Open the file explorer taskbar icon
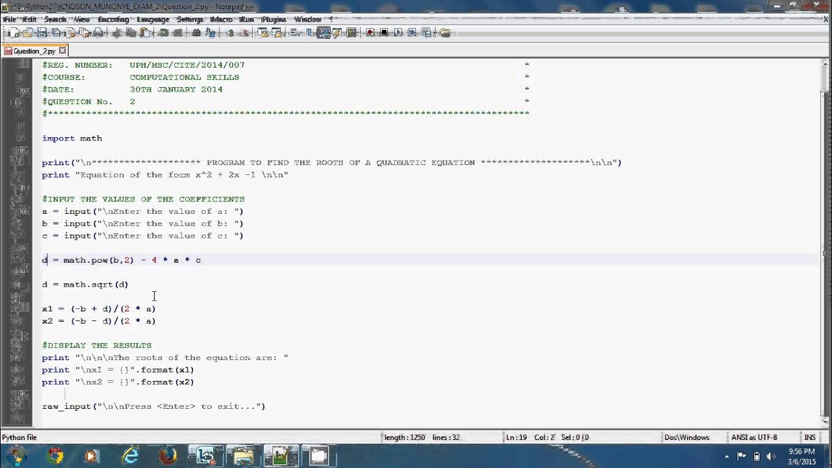The width and height of the screenshot is (832, 468). (243, 456)
